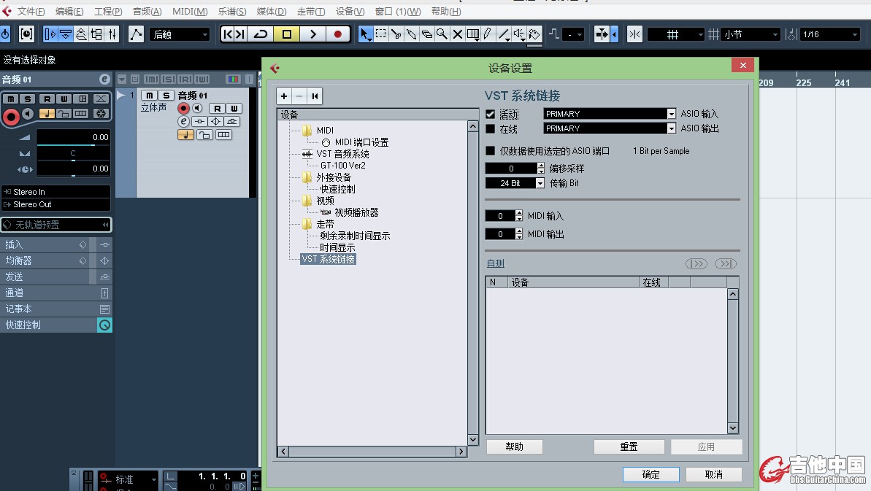This screenshot has width=871, height=491.
Task: Toggle the Cycle loop button
Action: click(261, 34)
